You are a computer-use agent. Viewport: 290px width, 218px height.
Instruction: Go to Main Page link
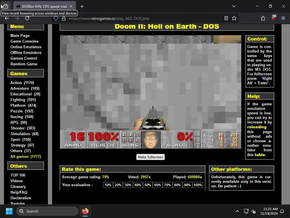pyautogui.click(x=20, y=35)
